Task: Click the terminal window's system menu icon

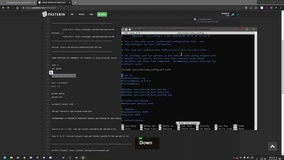Action: (123, 29)
